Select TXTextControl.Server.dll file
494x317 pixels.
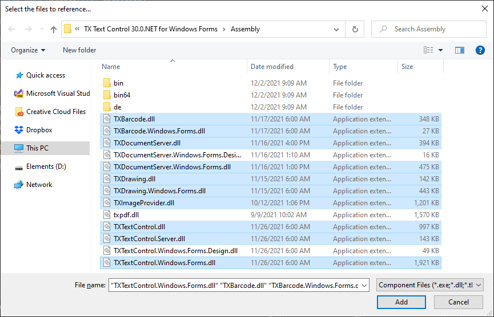tap(271, 239)
